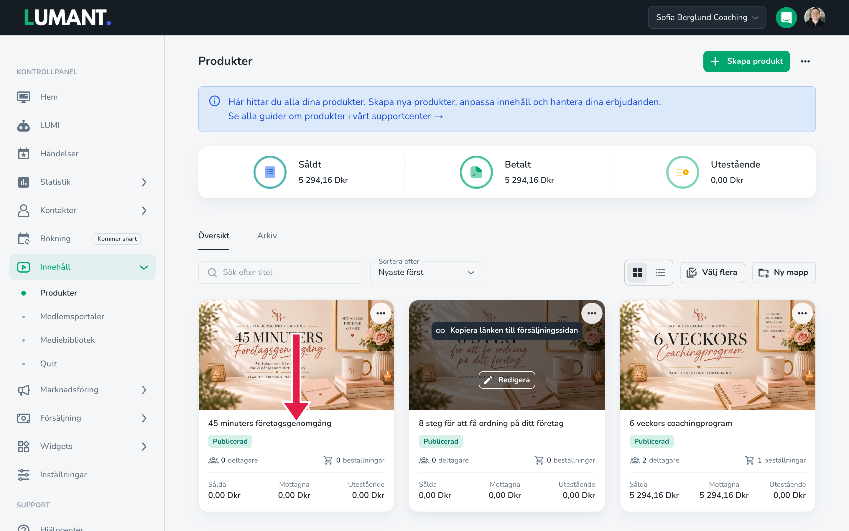Click the Sök efter titel search field

(281, 273)
